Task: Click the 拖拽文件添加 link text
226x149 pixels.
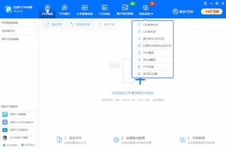Action: point(144,93)
